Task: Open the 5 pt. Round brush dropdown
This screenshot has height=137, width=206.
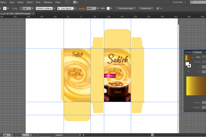Action: point(75,8)
